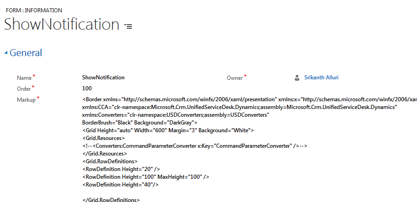Click the Grid Height="auto" markup line
The image size is (417, 202).
click(x=168, y=130)
